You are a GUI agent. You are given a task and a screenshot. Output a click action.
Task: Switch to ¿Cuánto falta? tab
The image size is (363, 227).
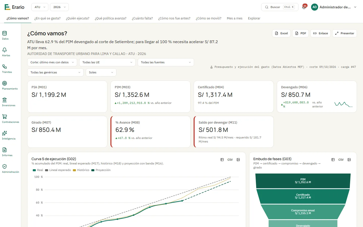(142, 18)
